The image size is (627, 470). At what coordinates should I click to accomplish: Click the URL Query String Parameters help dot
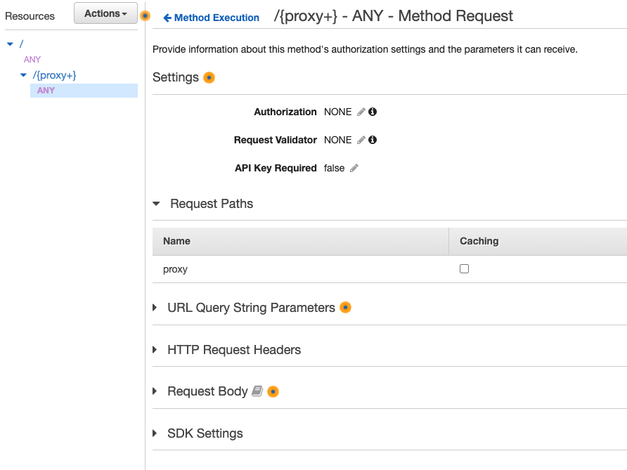[345, 308]
